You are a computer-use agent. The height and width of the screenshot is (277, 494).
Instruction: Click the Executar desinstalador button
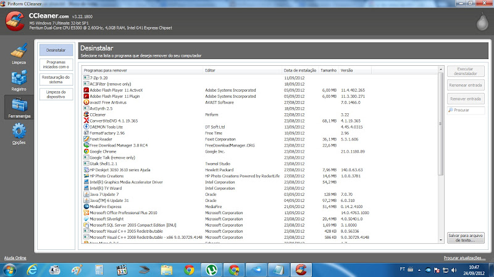(x=466, y=71)
